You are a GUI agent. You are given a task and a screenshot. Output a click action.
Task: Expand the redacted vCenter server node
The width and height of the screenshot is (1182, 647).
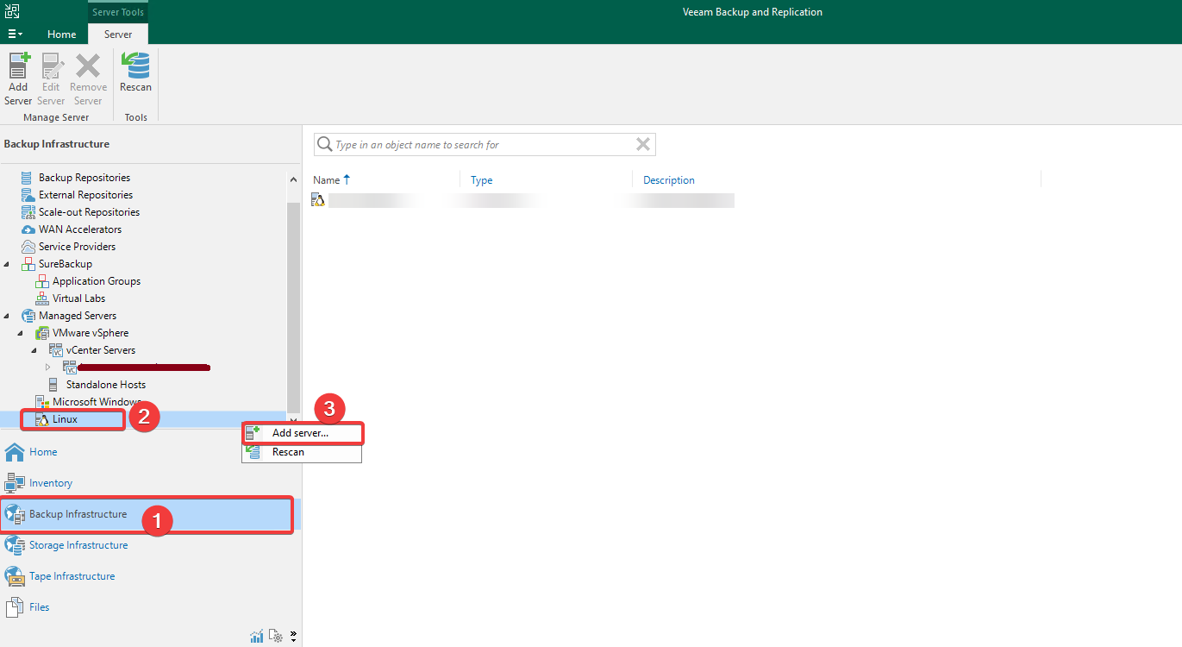pos(49,367)
